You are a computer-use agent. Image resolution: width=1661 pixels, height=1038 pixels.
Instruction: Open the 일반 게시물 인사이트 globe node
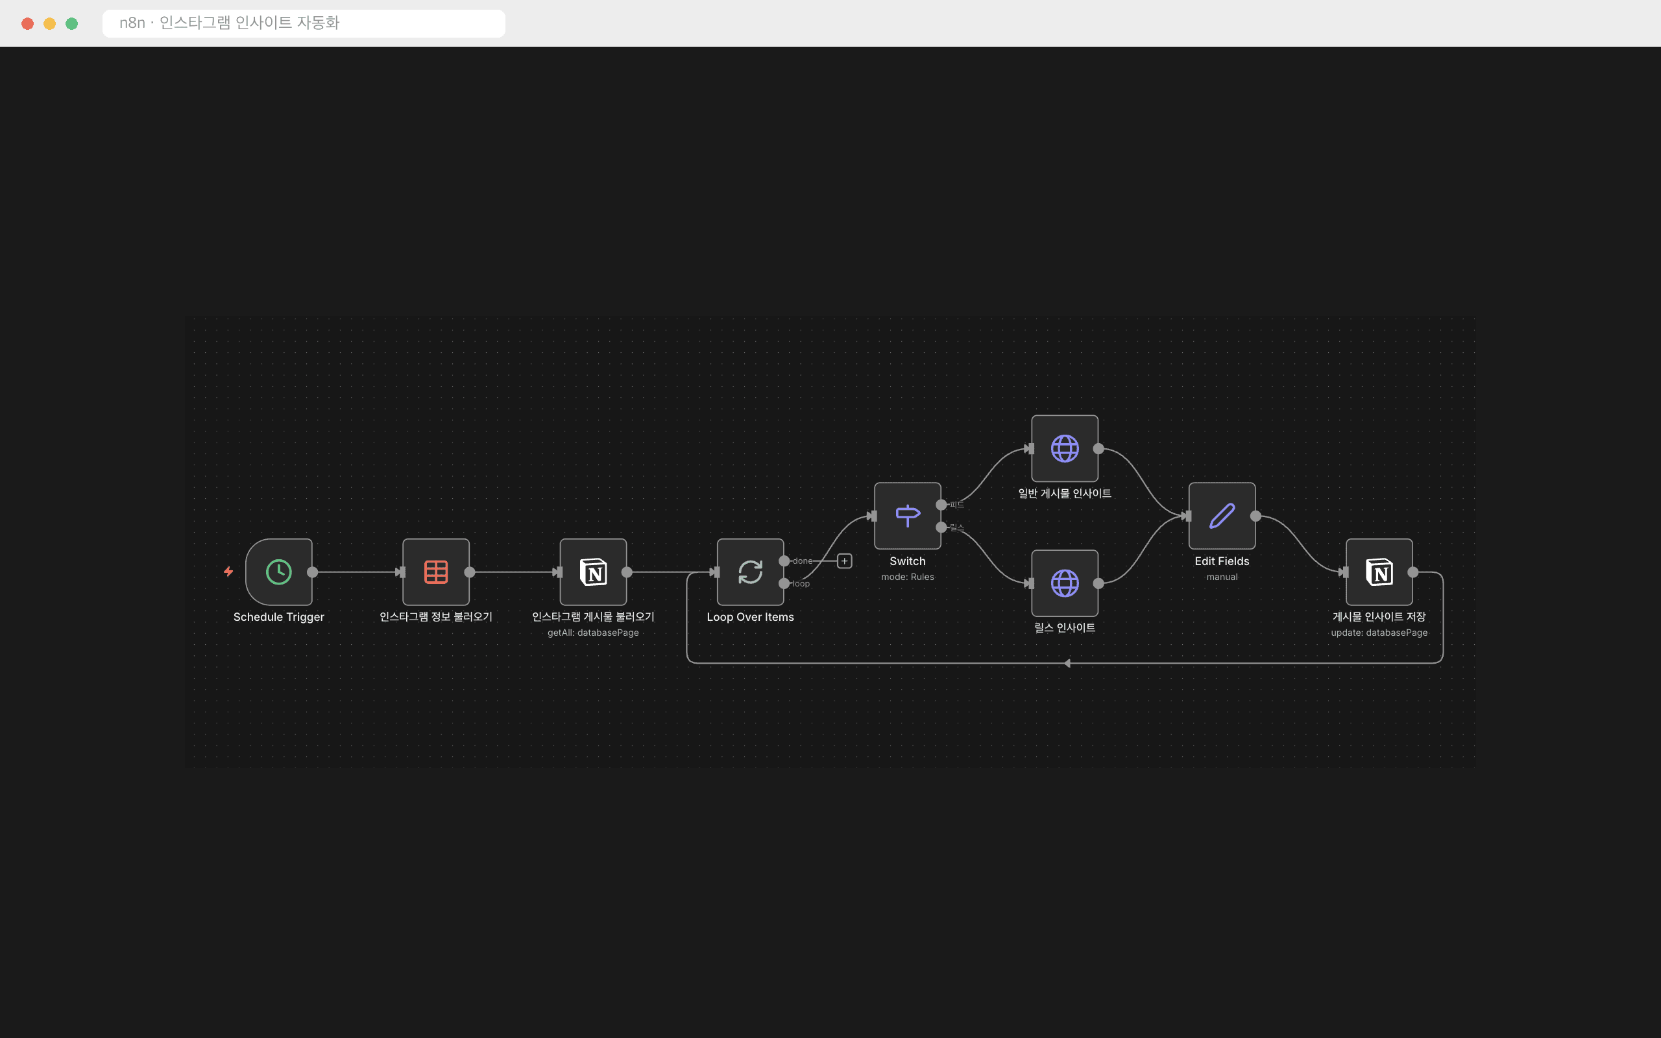point(1065,448)
